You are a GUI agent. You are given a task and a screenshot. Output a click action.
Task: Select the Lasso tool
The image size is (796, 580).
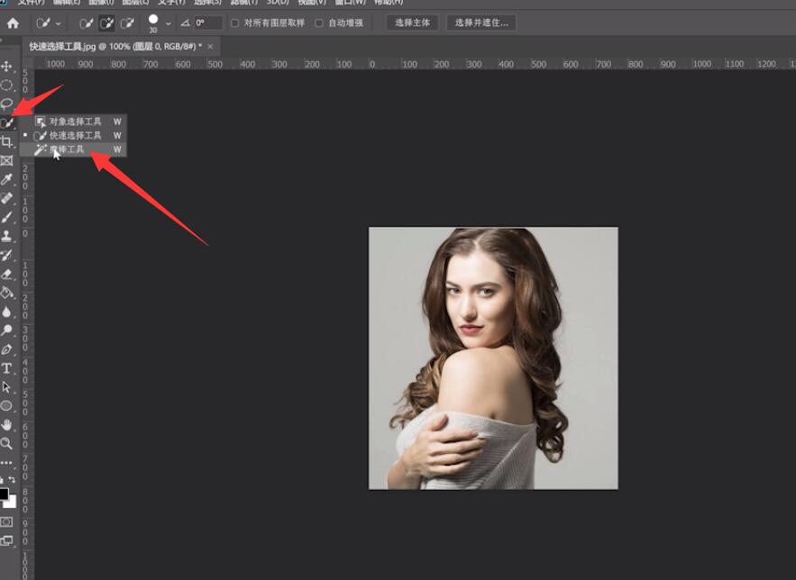click(x=6, y=104)
